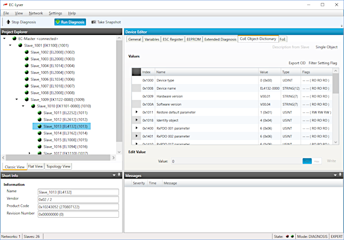Screen dimensions: 344x240
Task: Open the Messages panel dropdown arrow
Action: (x=335, y=175)
